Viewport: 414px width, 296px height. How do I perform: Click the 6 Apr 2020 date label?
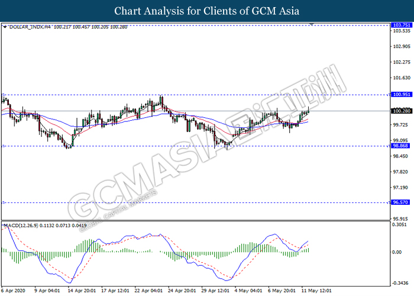pyautogui.click(x=14, y=291)
